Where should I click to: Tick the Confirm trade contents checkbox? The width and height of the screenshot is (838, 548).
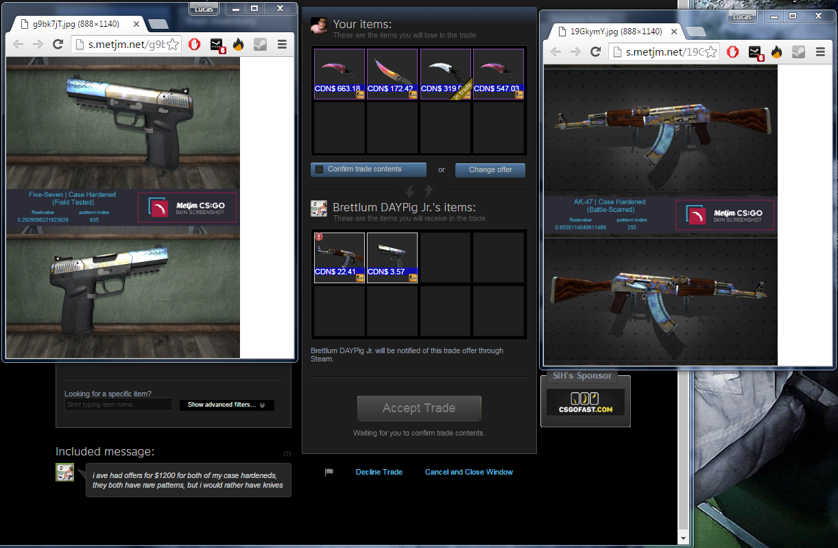[x=319, y=169]
